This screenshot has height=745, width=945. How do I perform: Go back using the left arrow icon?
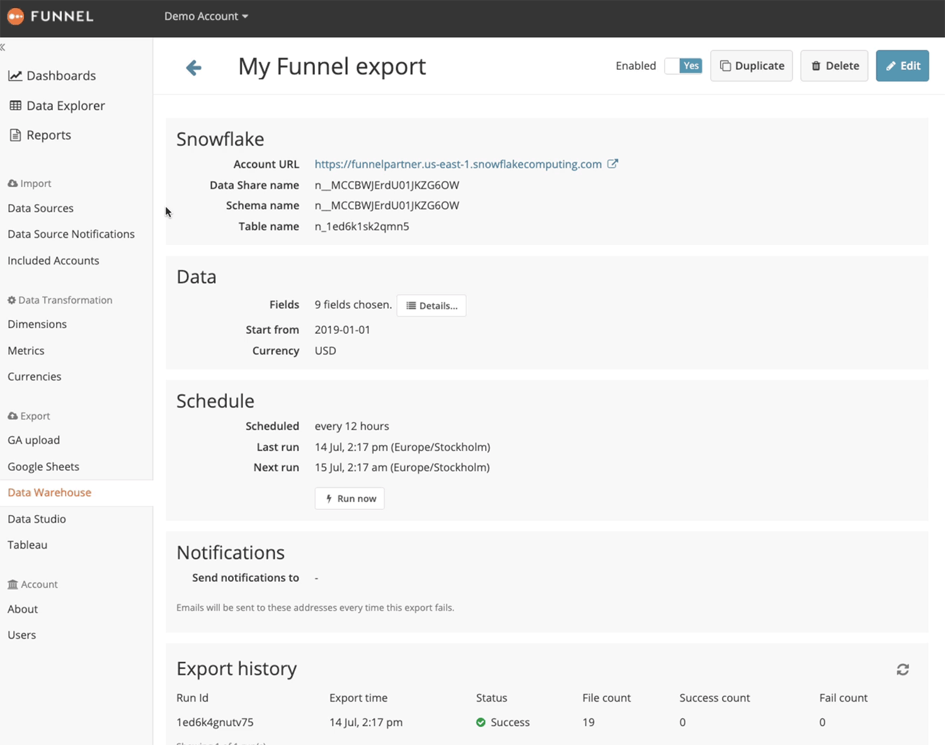193,67
